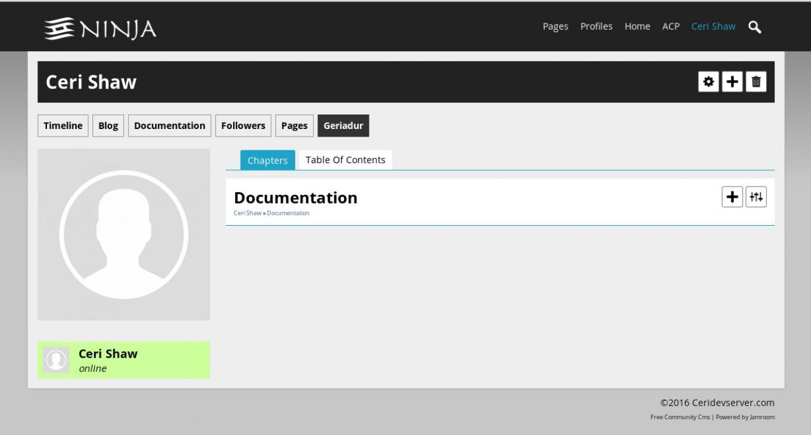Switch to the Table Of Contents tab

pos(345,160)
